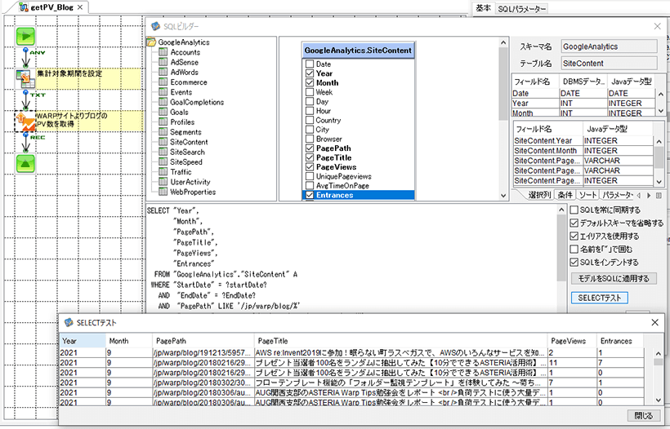Click the Year column header in results

[x=83, y=341]
